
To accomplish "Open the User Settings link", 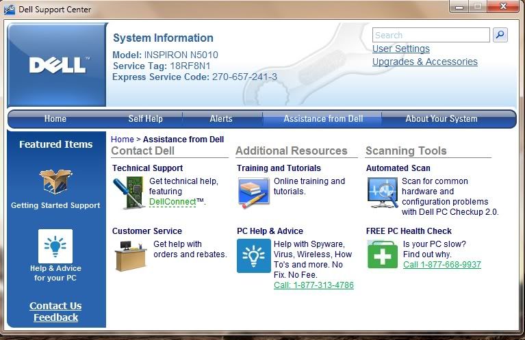I will tap(401, 49).
